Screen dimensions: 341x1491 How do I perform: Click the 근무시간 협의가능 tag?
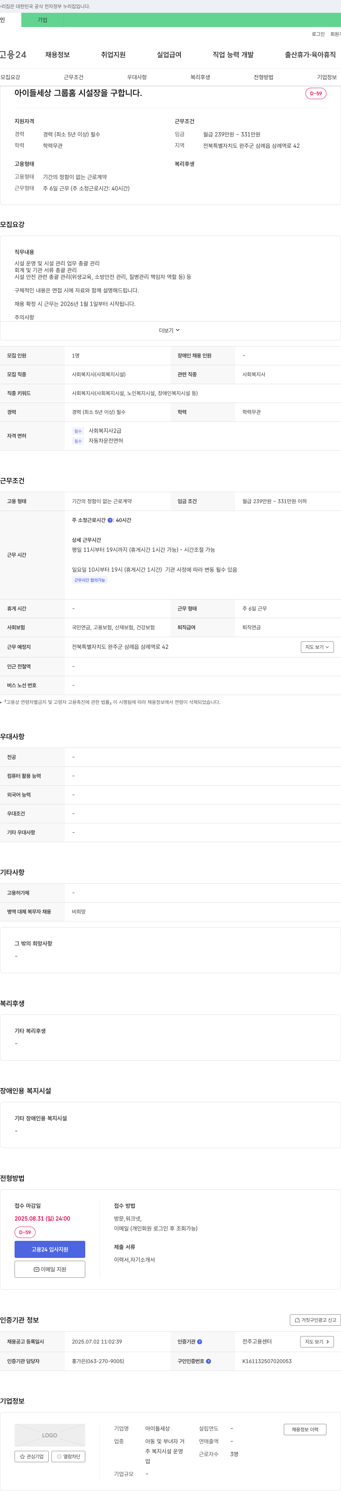[x=90, y=580]
